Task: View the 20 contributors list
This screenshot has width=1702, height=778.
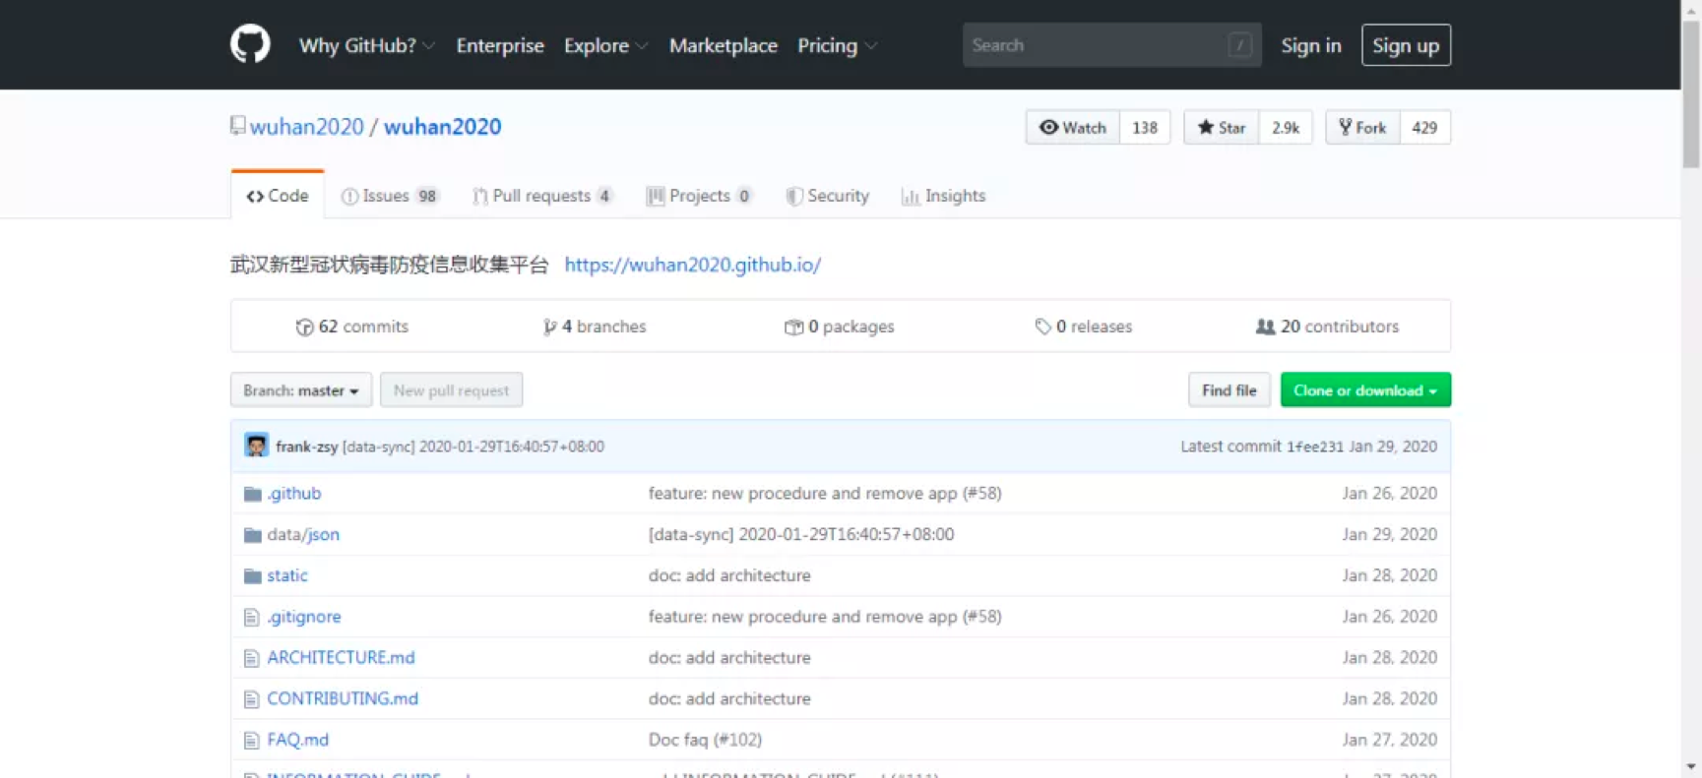Action: click(1327, 327)
